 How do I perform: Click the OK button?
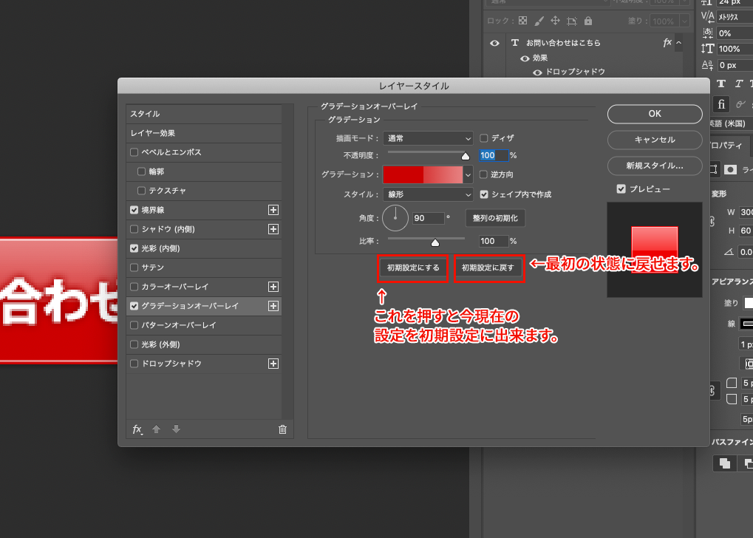point(655,114)
